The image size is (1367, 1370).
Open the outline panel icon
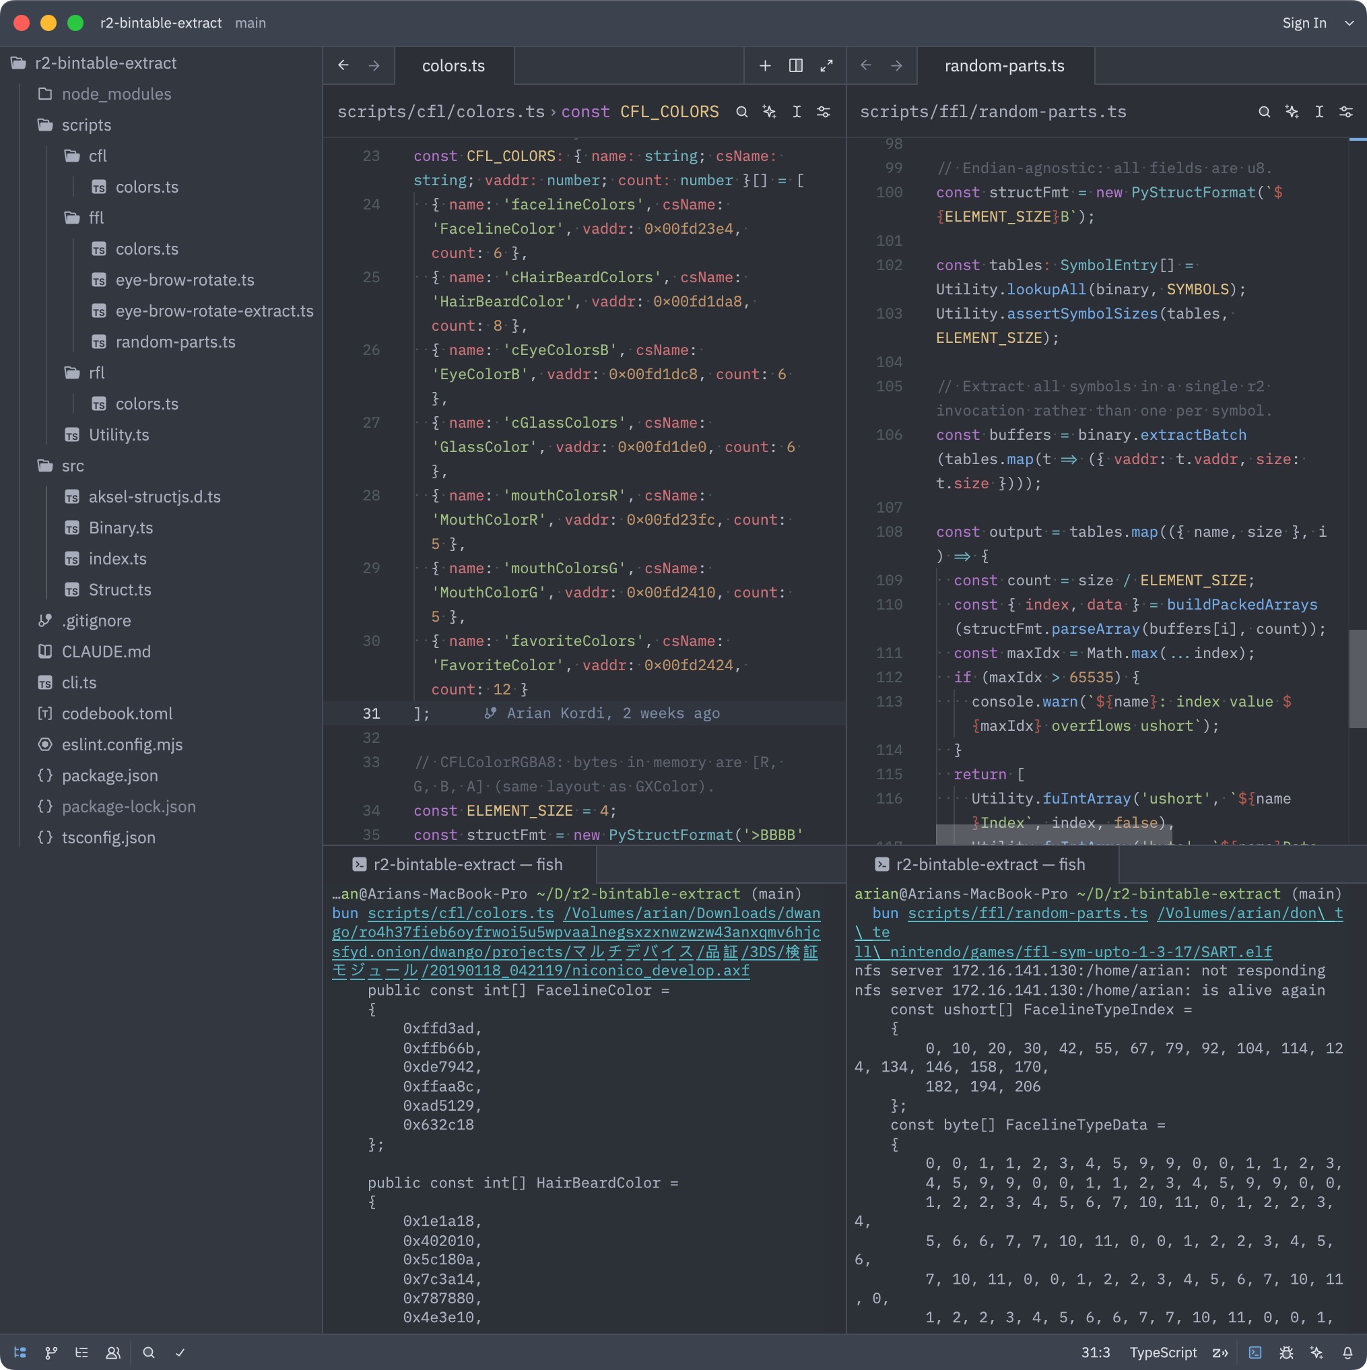pyautogui.click(x=81, y=1352)
